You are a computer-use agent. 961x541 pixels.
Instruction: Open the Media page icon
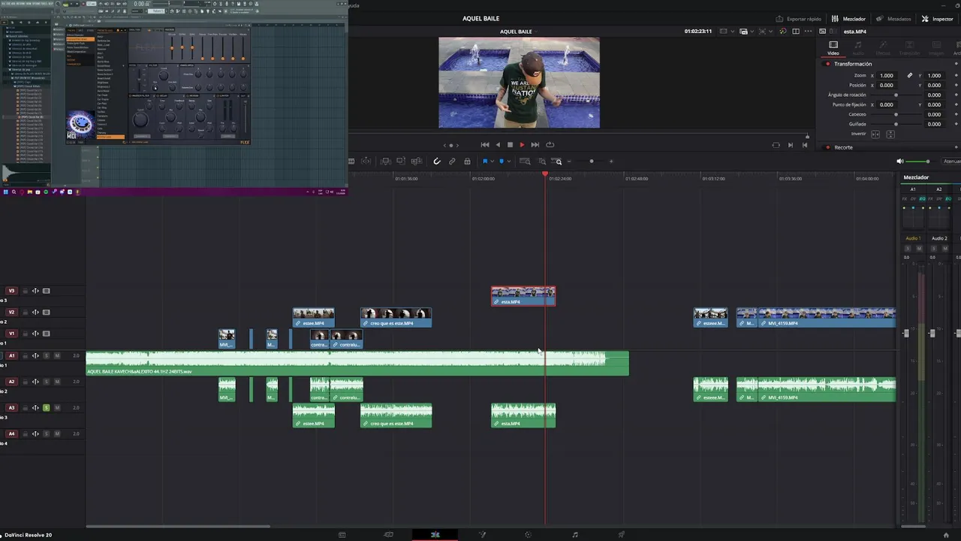point(342,534)
